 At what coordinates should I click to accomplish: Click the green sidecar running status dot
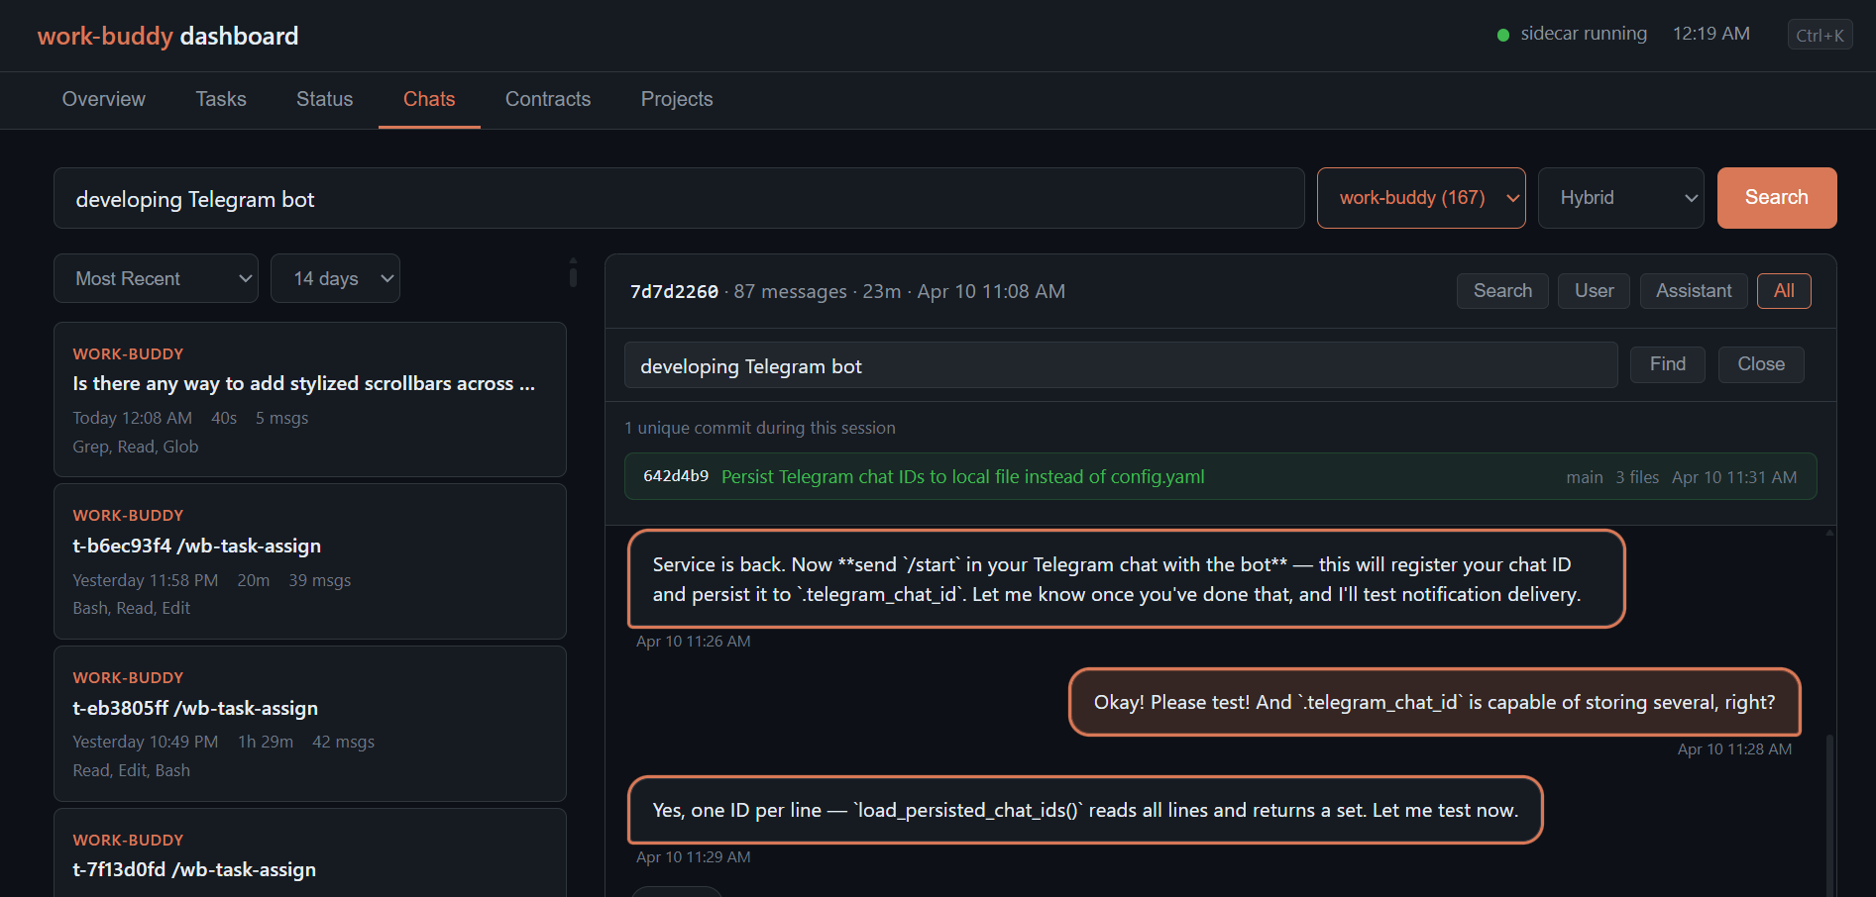[x=1502, y=35]
